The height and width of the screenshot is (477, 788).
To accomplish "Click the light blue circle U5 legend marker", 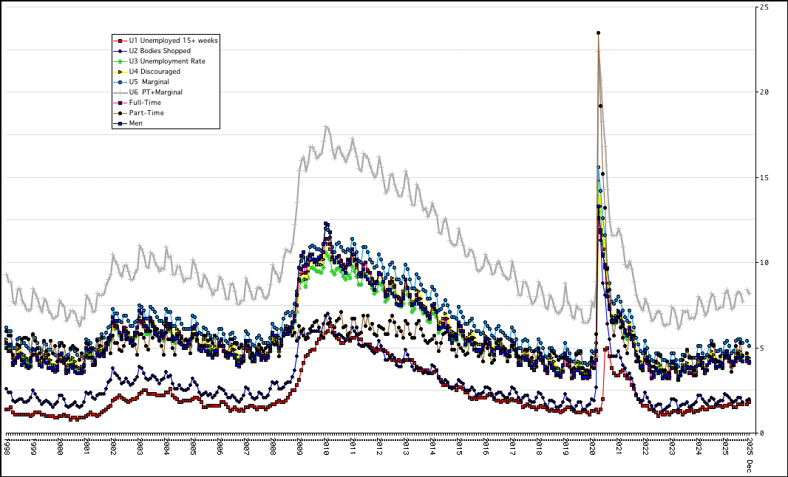I will coord(119,82).
